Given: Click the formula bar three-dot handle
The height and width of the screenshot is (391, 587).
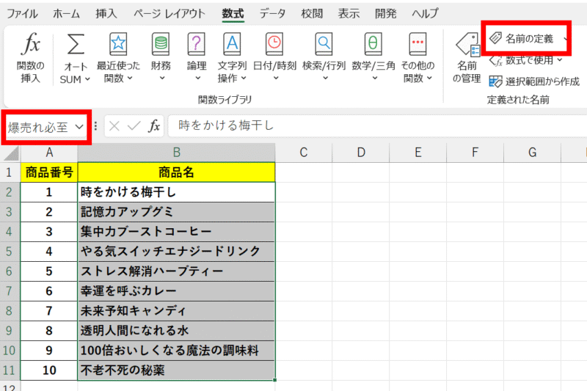Looking at the screenshot, I should click(x=96, y=126).
